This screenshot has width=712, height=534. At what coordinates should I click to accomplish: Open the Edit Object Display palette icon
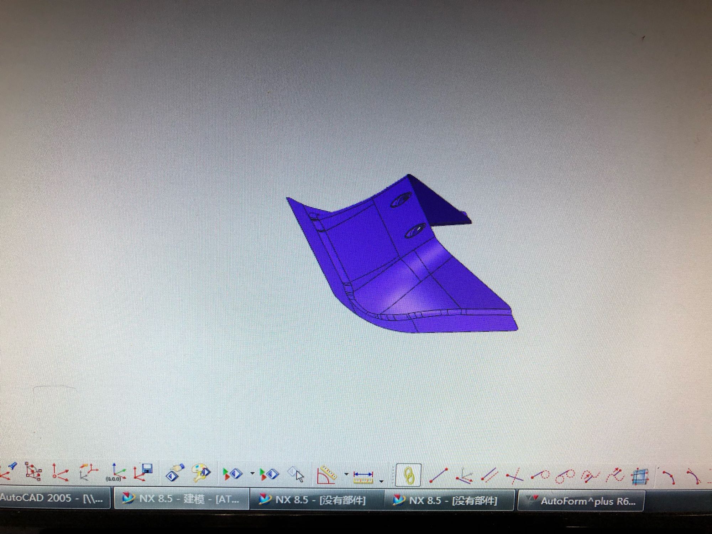click(201, 473)
